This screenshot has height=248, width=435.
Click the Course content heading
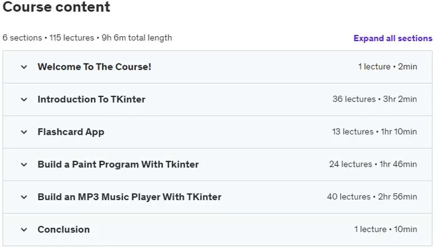[56, 7]
